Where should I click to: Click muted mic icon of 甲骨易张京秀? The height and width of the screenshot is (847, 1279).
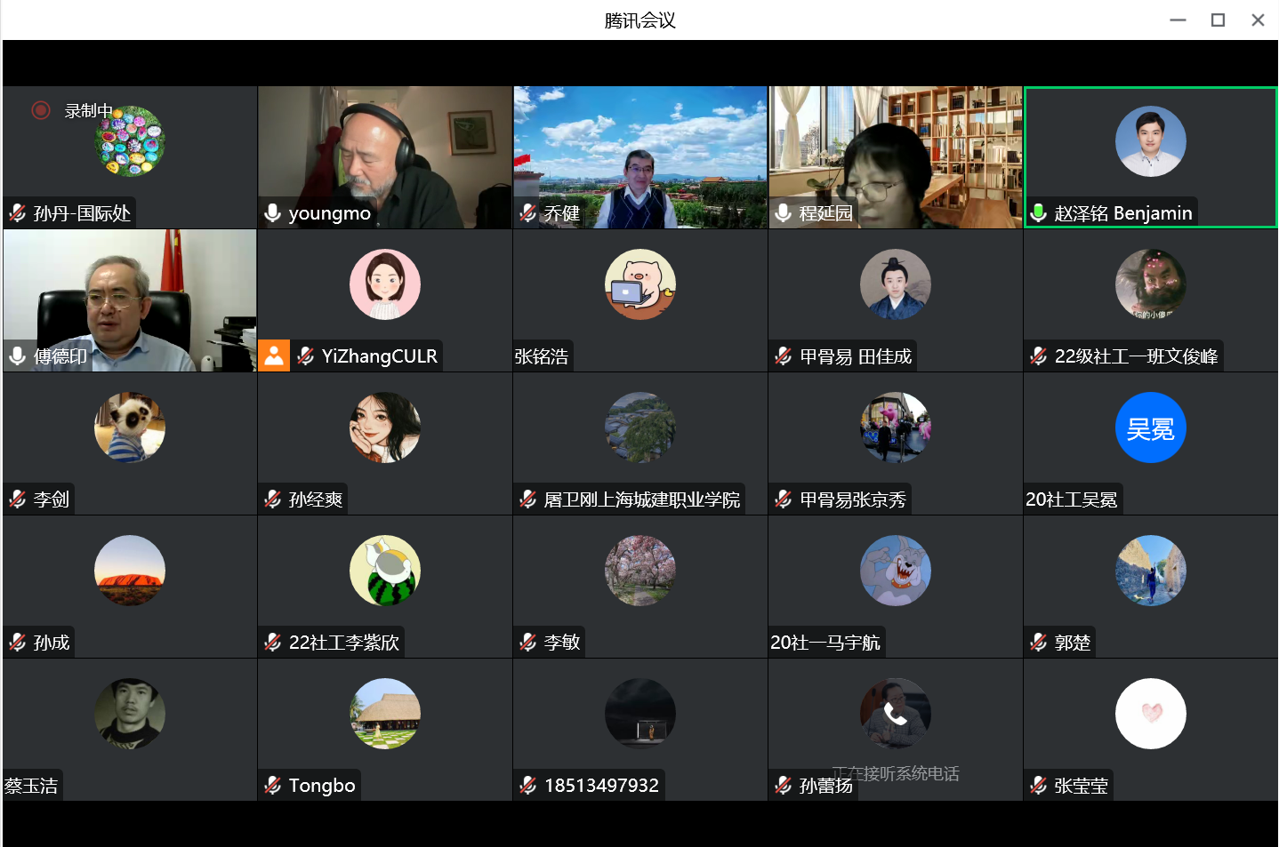(784, 499)
